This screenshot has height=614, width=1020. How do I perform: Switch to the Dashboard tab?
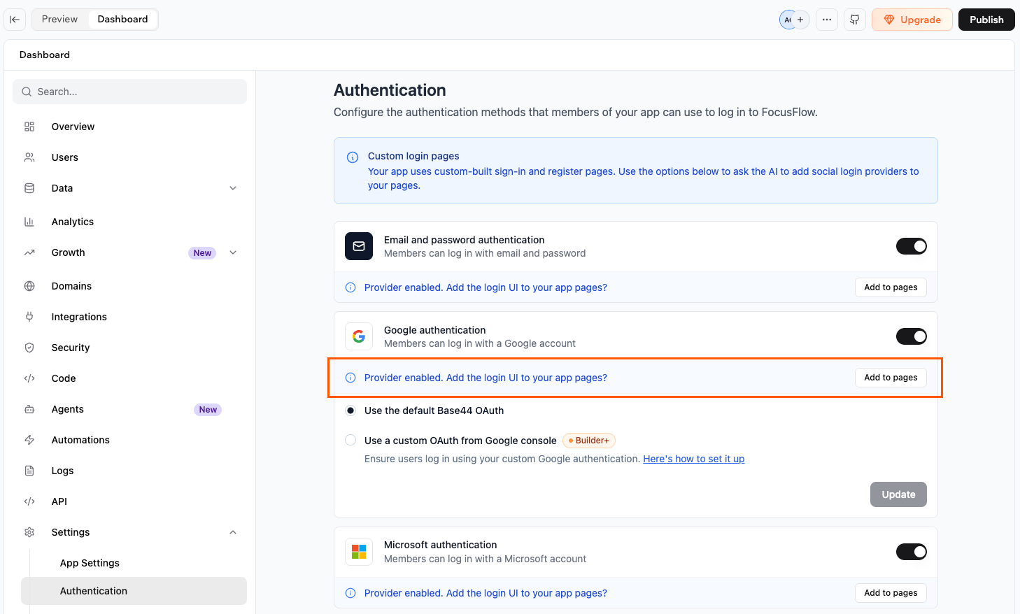click(x=122, y=20)
